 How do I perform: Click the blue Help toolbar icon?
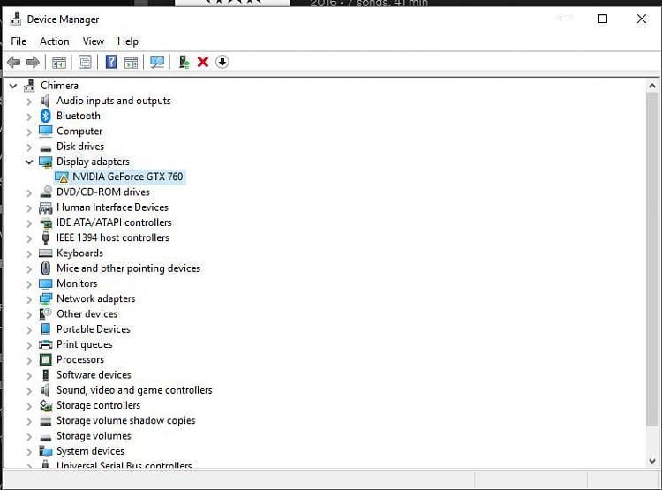(x=111, y=62)
